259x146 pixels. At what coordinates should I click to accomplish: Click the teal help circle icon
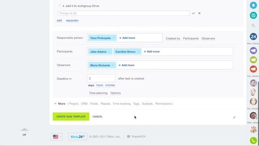click(253, 15)
